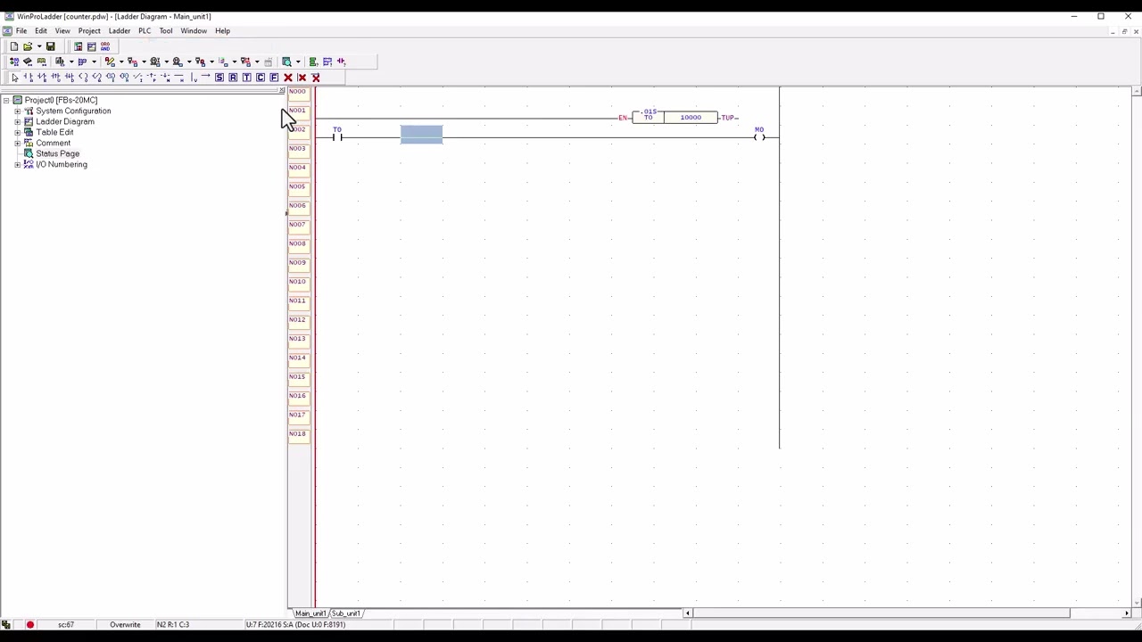Select the timer block with value 10000

[674, 118]
